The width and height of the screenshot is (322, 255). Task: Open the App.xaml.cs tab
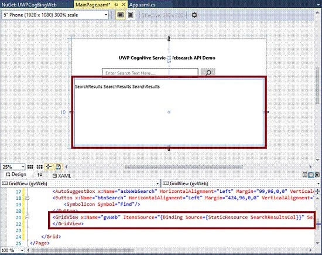click(142, 5)
